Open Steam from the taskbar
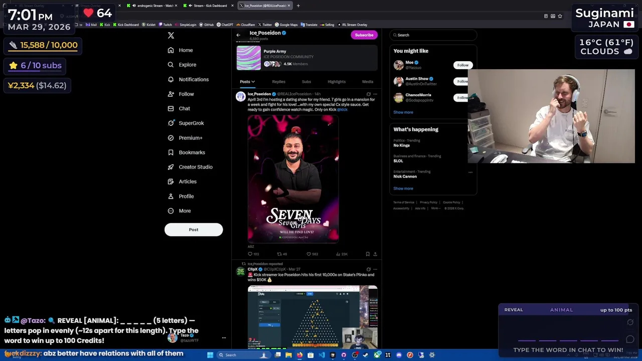The height and width of the screenshot is (361, 642). click(x=366, y=355)
